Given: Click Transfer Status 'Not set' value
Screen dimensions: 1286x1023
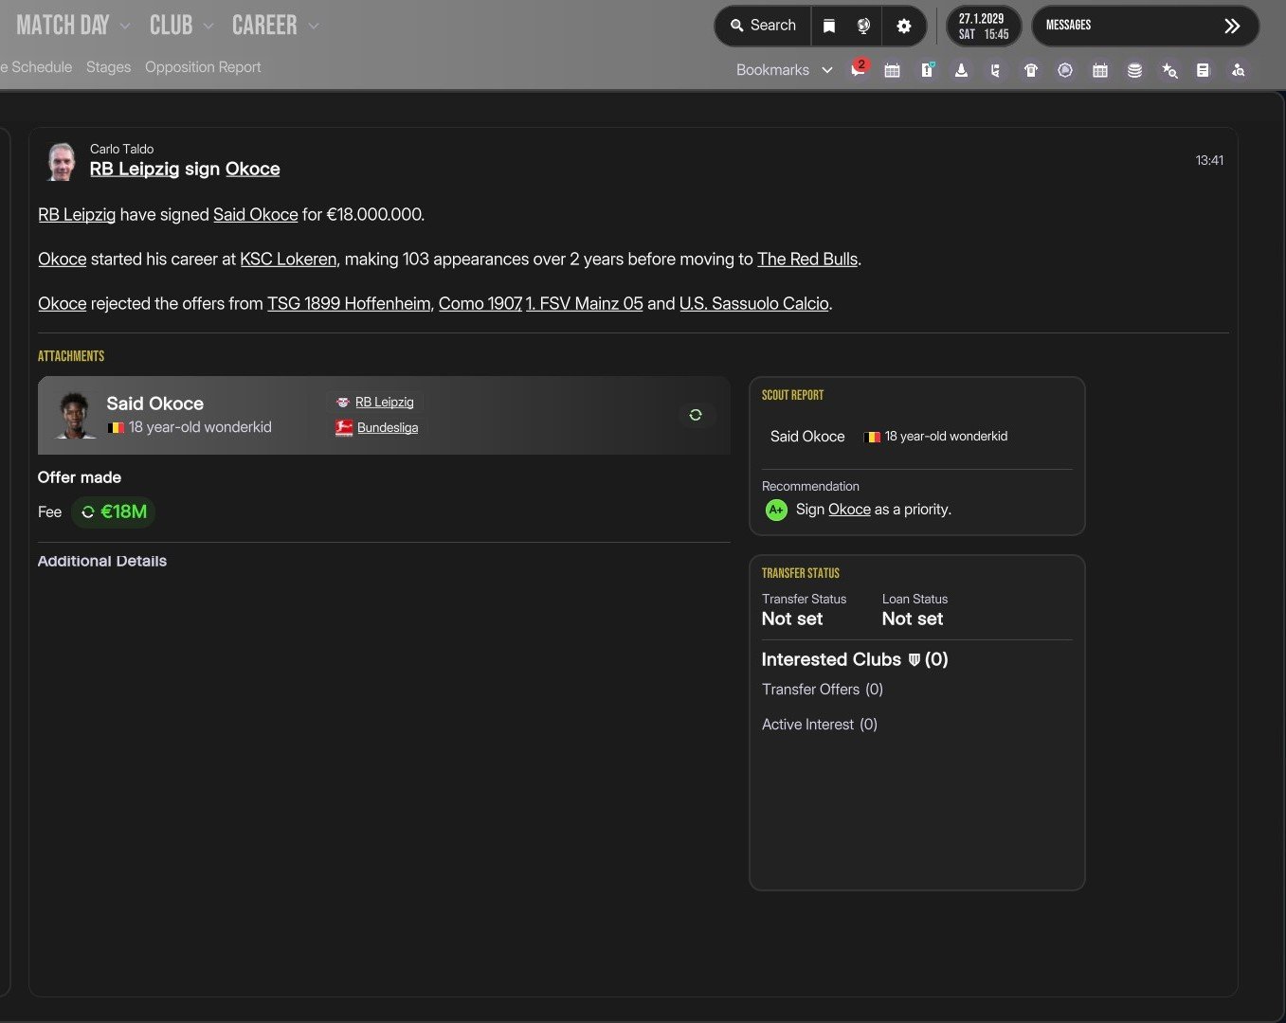Looking at the screenshot, I should tap(792, 619).
